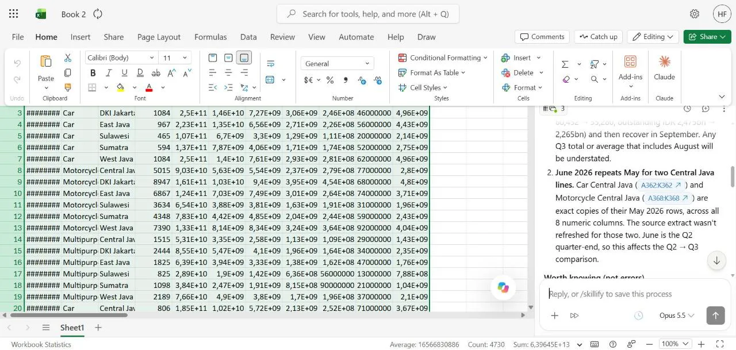This screenshot has width=736, height=350.
Task: Click the Paste clipboard icon
Action: pos(46,61)
